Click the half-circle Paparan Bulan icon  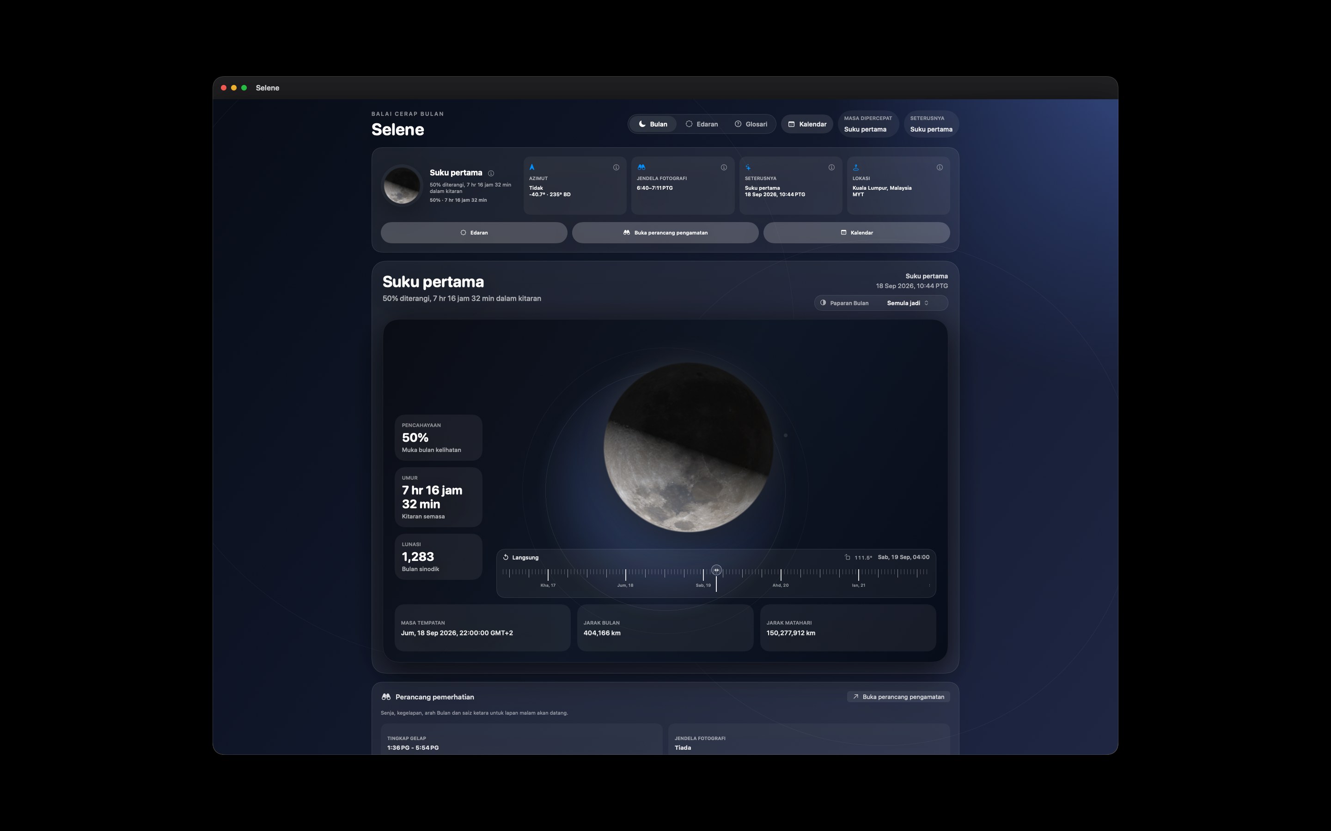click(823, 303)
